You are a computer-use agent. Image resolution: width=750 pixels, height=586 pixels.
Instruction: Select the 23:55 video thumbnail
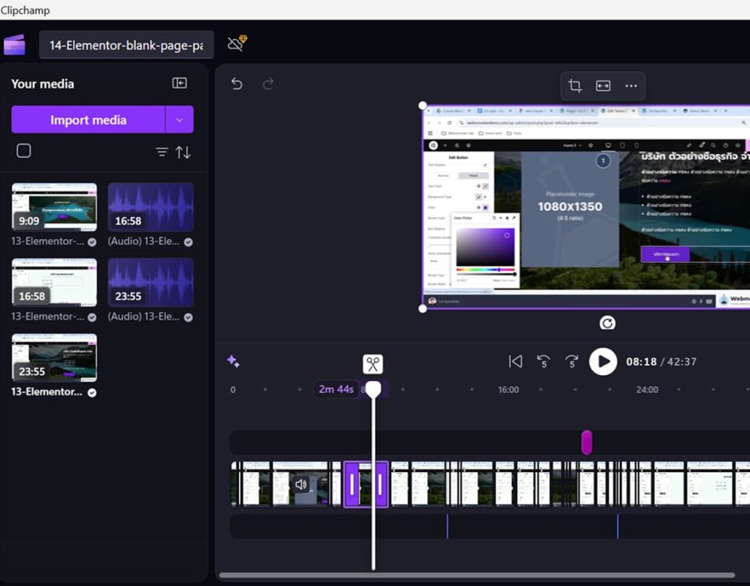tap(54, 358)
